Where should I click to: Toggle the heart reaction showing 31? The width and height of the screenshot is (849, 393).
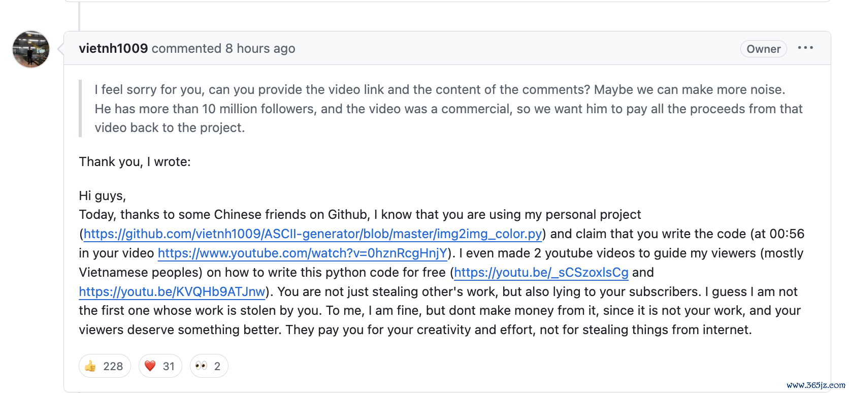[x=160, y=366]
